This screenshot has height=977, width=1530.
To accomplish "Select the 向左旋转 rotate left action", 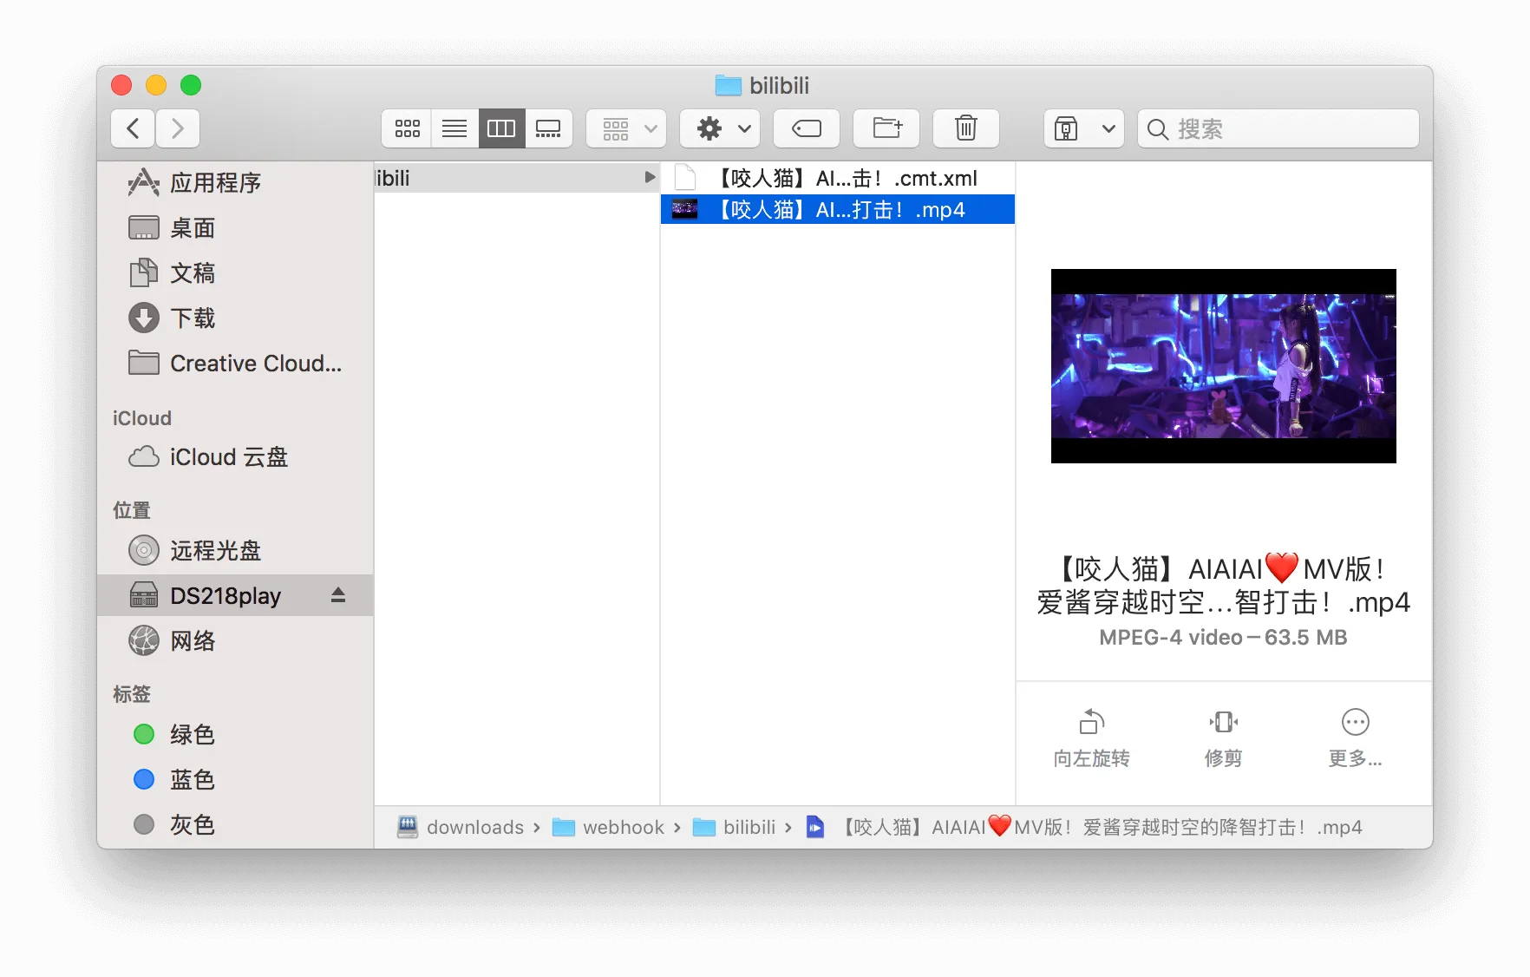I will (1090, 736).
